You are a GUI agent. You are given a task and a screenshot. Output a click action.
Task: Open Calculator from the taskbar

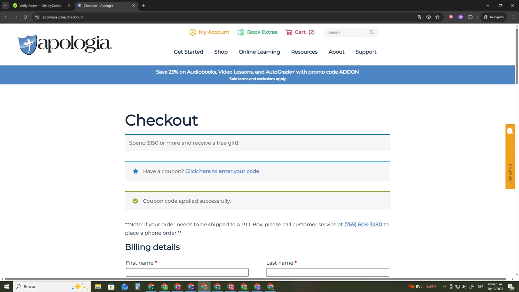pos(138,286)
